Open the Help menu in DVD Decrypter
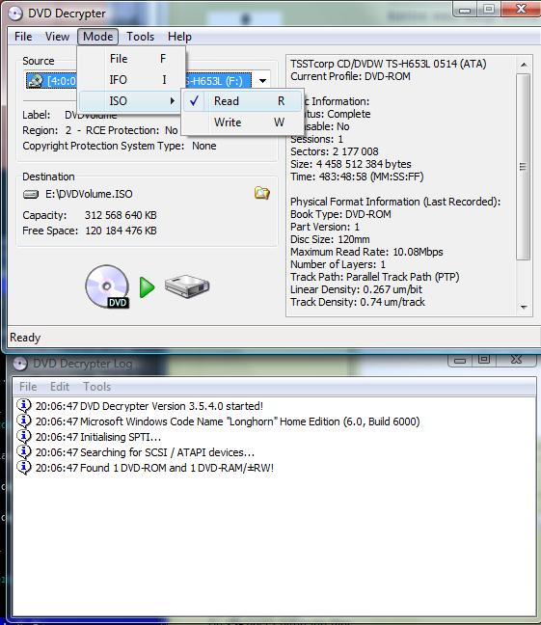The width and height of the screenshot is (541, 625). [179, 37]
